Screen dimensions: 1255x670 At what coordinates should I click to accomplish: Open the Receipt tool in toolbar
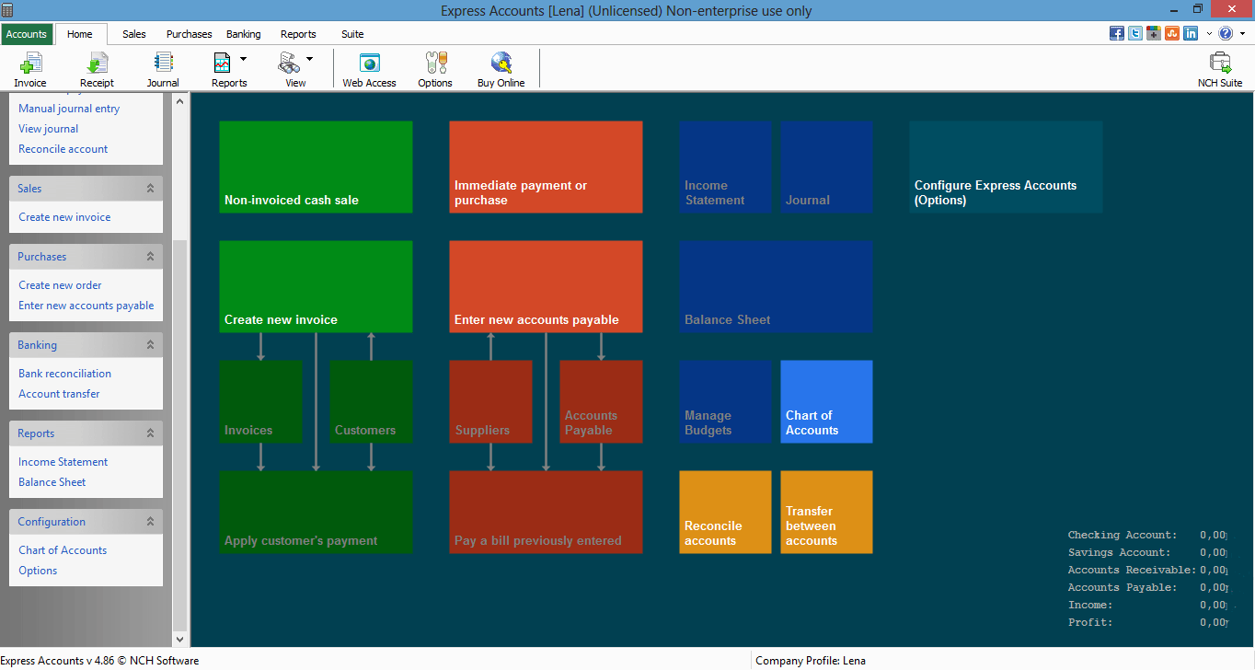point(97,69)
